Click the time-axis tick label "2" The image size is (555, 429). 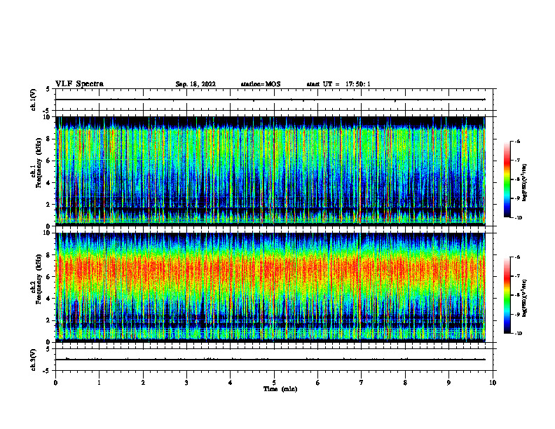tap(143, 383)
